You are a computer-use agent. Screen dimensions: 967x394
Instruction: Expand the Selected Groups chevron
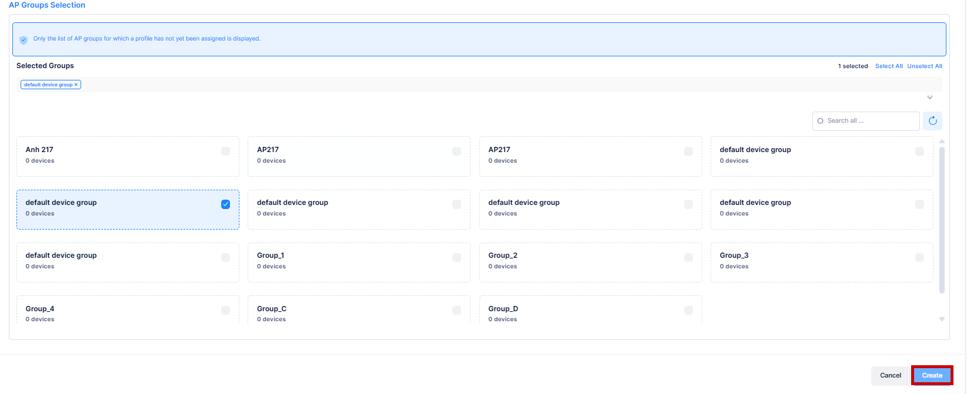coord(930,97)
